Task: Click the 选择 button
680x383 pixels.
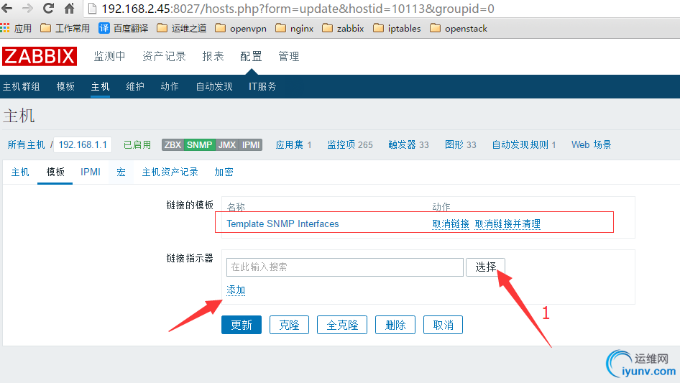Action: pos(485,267)
